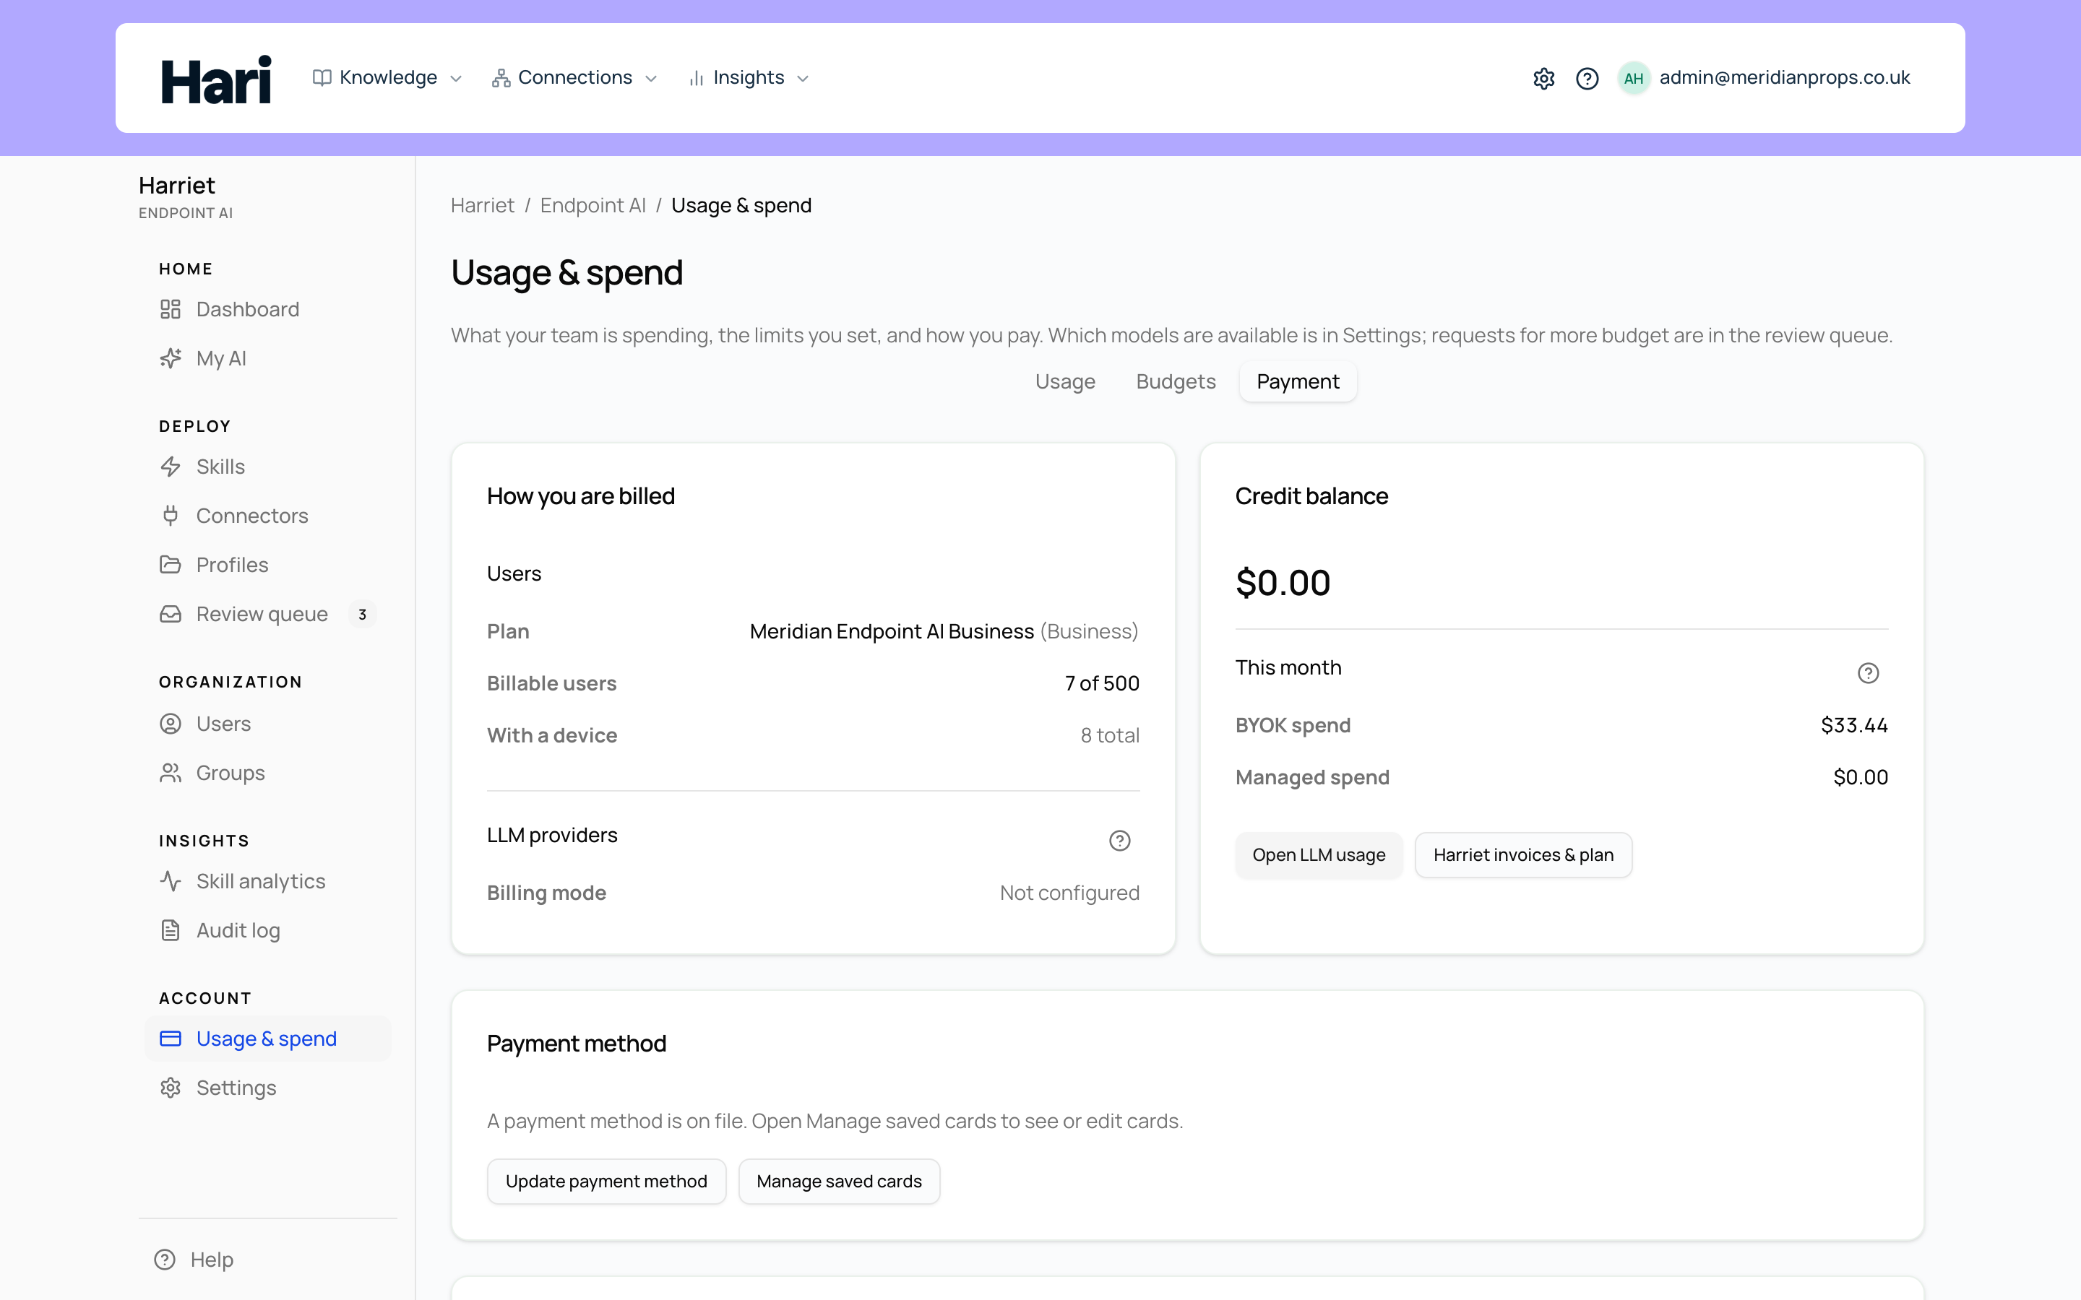This screenshot has width=2081, height=1300.
Task: Open help via top question mark icon
Action: click(1587, 78)
